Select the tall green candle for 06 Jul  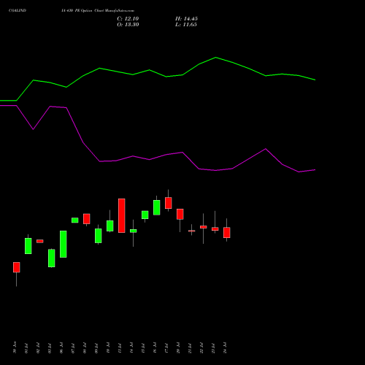pos(64,244)
